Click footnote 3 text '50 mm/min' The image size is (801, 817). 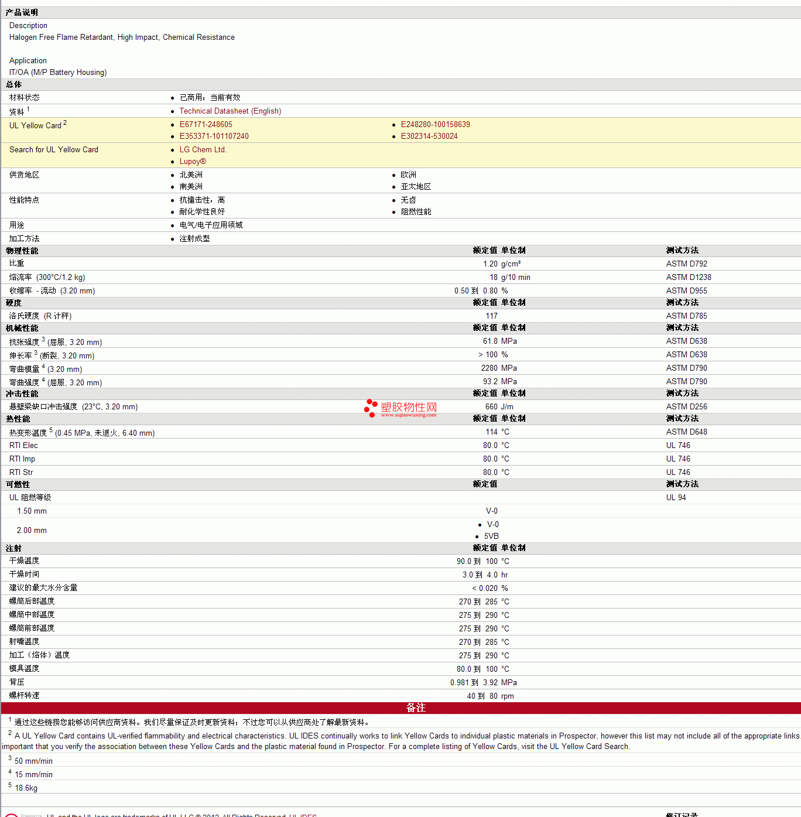tap(33, 761)
